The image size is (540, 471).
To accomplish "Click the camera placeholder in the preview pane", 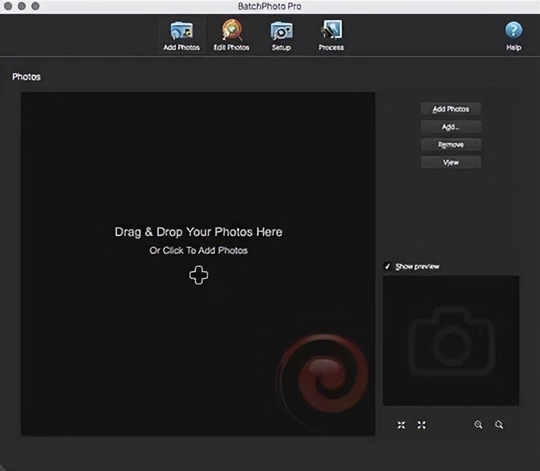I will pyautogui.click(x=451, y=338).
